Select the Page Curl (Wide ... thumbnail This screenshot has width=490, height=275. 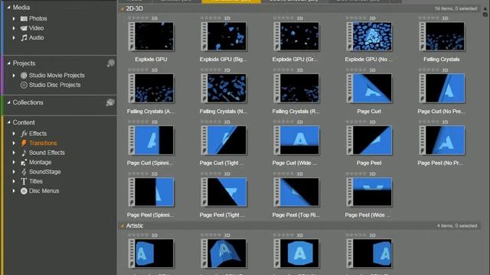(296, 140)
